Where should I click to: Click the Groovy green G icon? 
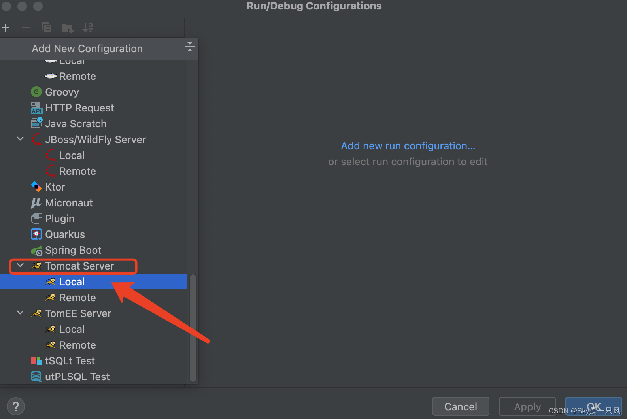[36, 92]
